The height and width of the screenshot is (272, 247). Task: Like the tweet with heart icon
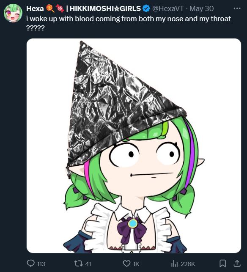point(126,264)
